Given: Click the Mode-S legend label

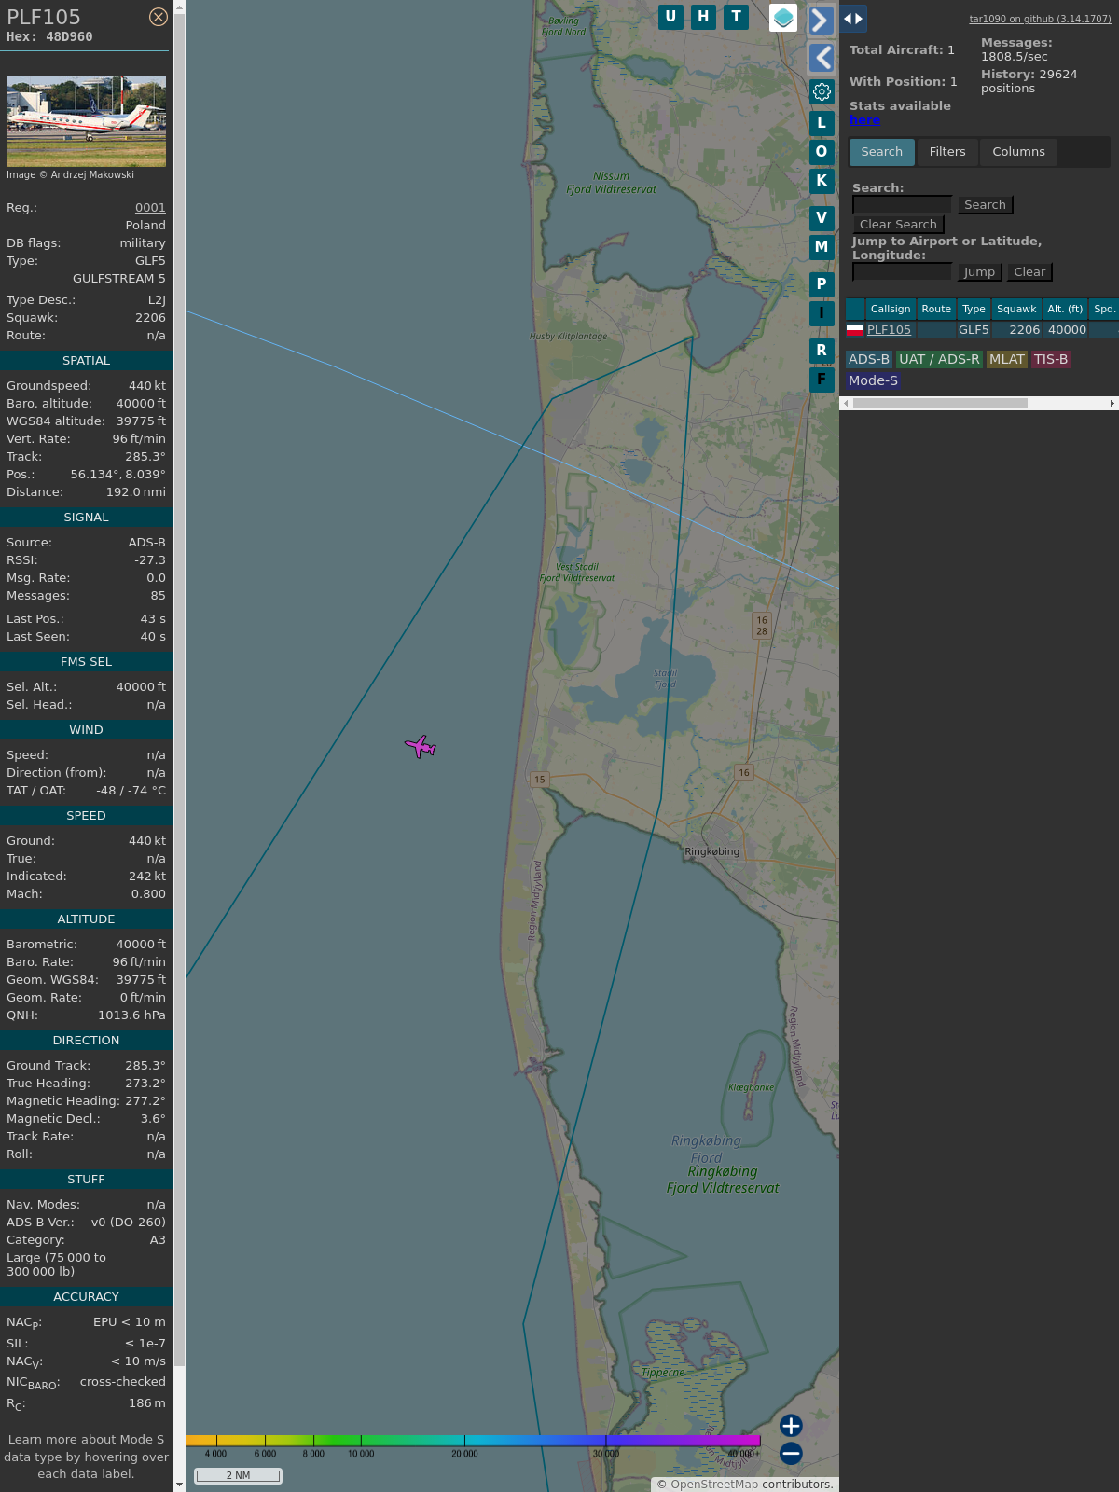Looking at the screenshot, I should click(x=873, y=380).
